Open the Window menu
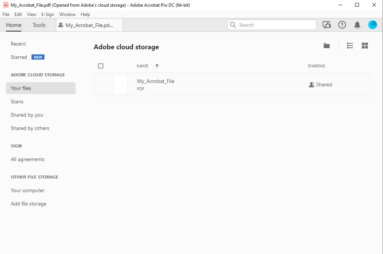This screenshot has width=383, height=254. point(67,14)
